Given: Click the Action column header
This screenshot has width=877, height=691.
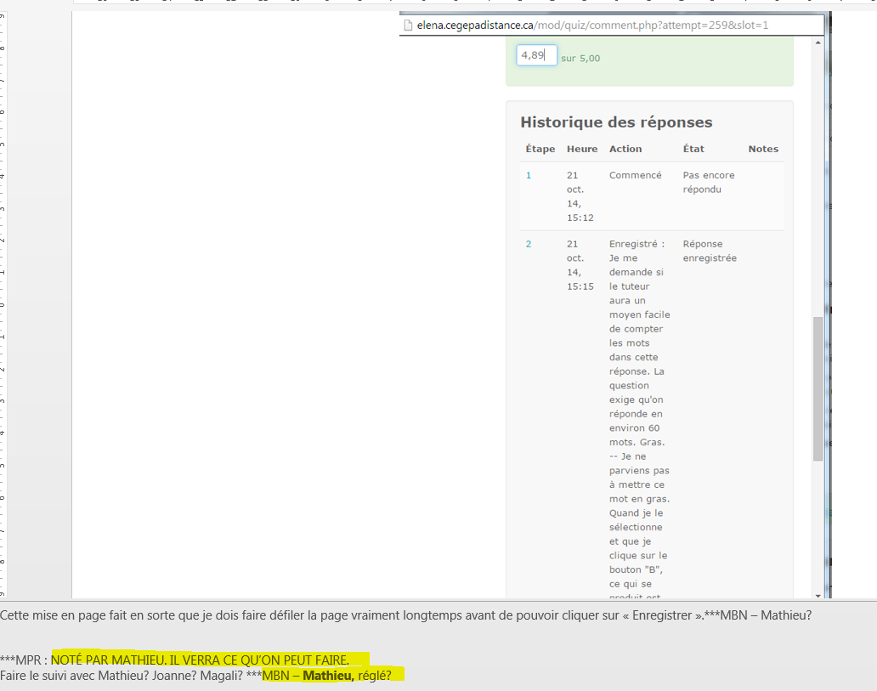Looking at the screenshot, I should (625, 149).
